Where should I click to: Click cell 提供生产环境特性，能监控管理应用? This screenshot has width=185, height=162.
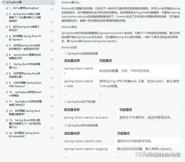coord(145,118)
